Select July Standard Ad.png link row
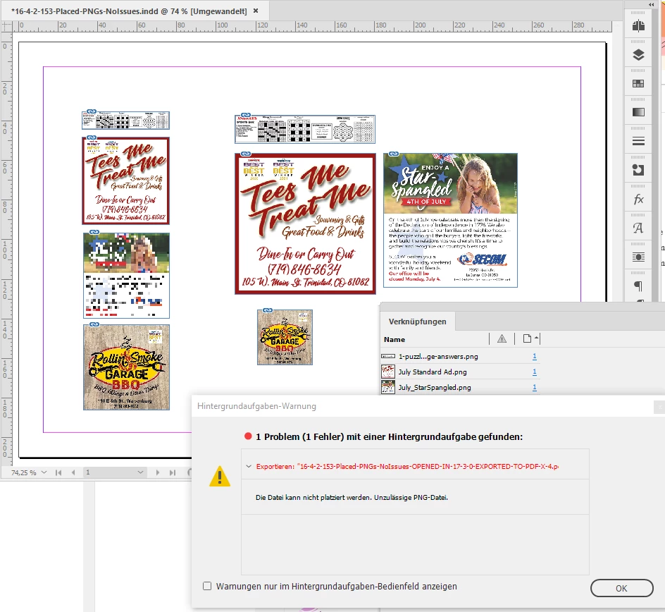 tap(460, 372)
